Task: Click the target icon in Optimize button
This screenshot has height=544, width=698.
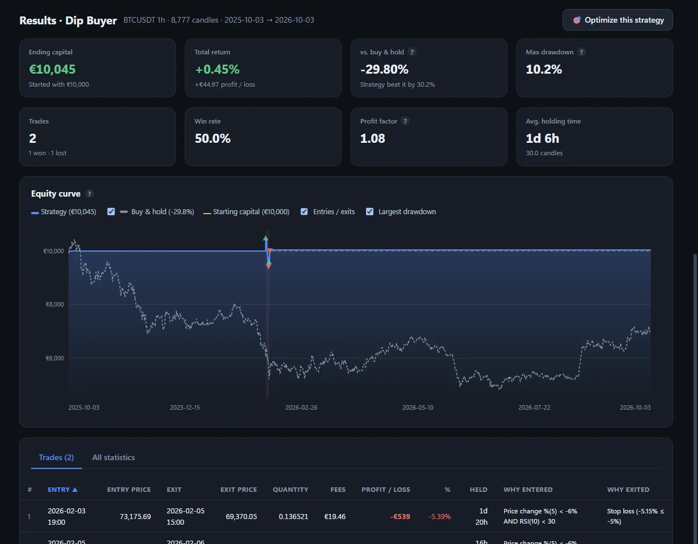Action: tap(577, 20)
